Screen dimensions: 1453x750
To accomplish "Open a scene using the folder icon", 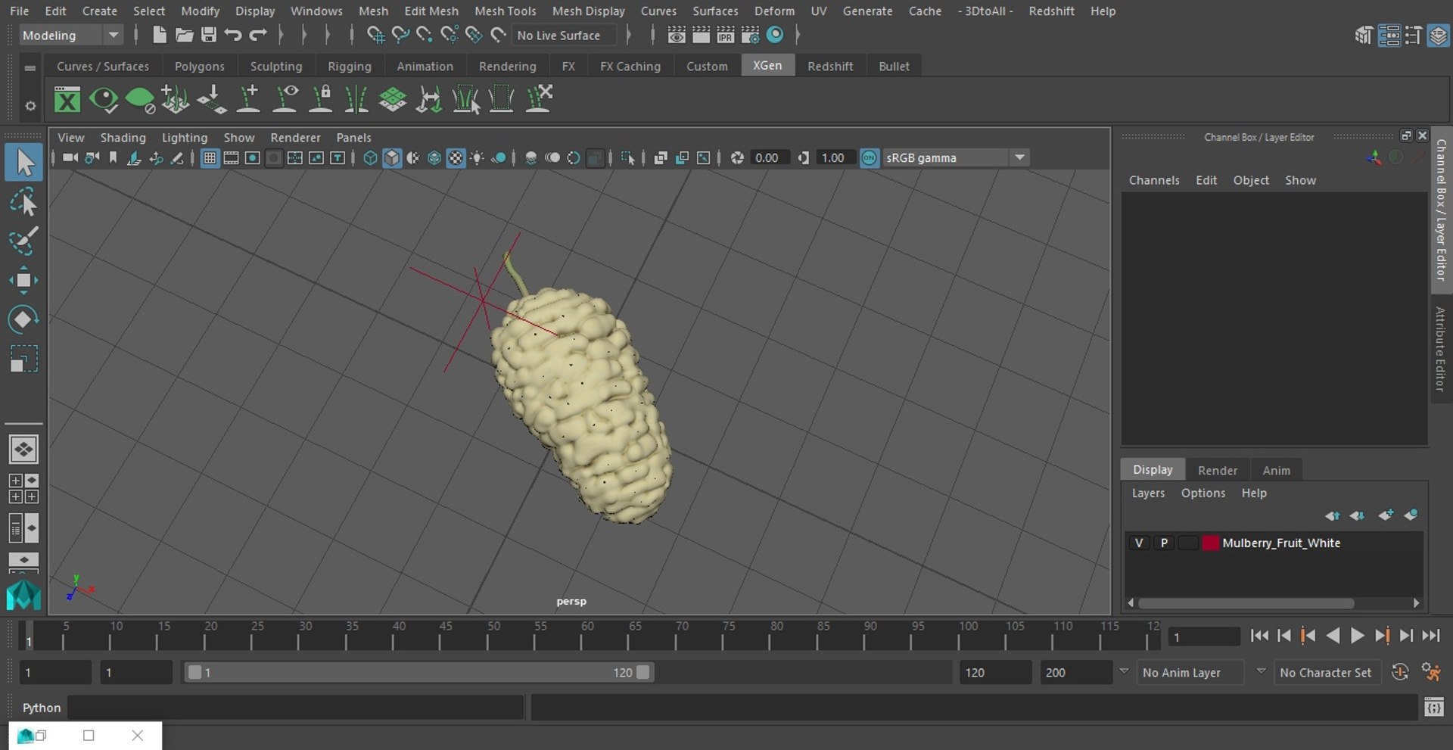I will point(184,35).
